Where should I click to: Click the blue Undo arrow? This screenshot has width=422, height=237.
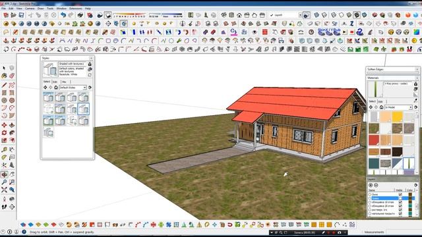(63, 15)
